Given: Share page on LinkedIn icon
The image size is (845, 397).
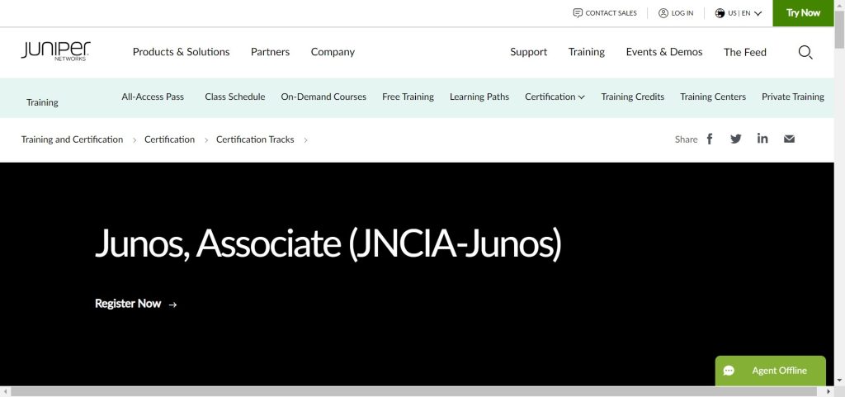Looking at the screenshot, I should pyautogui.click(x=762, y=139).
